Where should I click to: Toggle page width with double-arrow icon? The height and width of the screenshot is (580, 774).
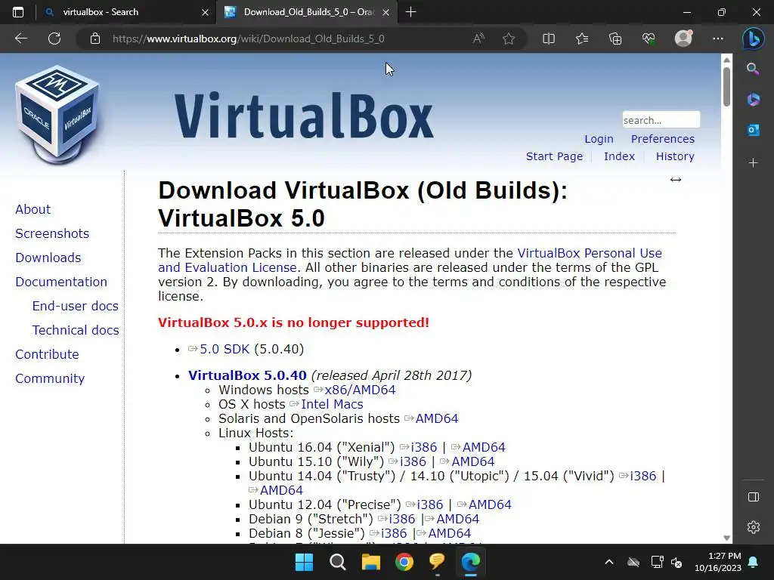click(x=676, y=180)
